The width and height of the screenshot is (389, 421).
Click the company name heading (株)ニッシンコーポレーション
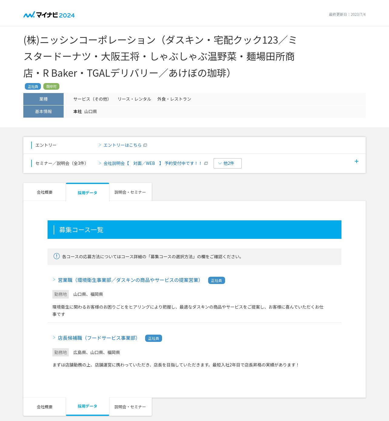point(160,57)
